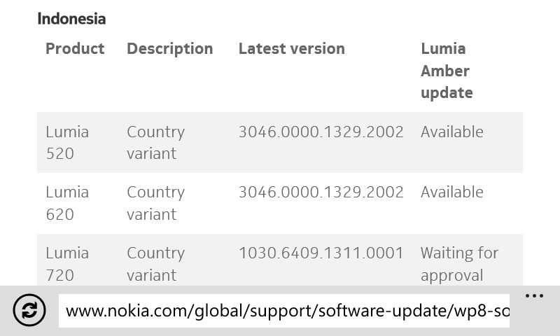Screen dimensions: 560x336
Task: Tap the Product column header
Action: [x=75, y=48]
